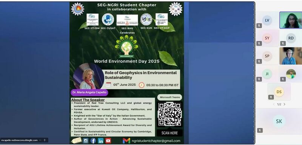
Task: Click muted mic icon on RD tile
Action: 283,43
